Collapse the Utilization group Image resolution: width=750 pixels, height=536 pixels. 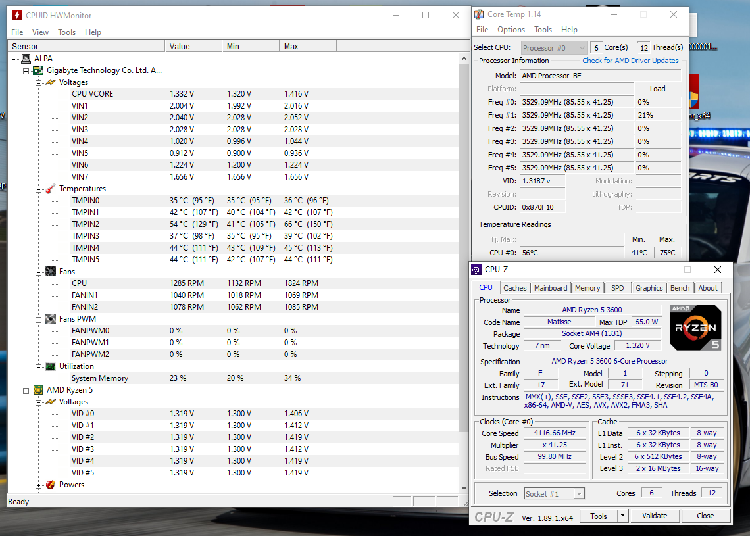pyautogui.click(x=38, y=367)
